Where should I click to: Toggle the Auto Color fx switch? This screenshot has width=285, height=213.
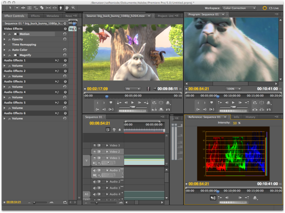[x=9, y=50]
